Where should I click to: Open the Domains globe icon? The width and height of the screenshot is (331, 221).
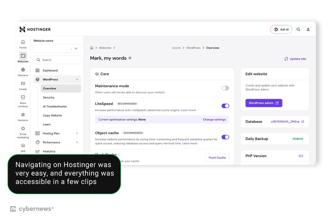pos(23,70)
